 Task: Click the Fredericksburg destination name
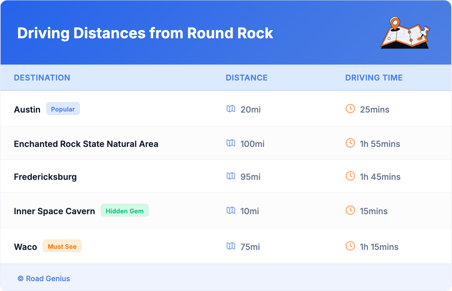[x=45, y=177]
